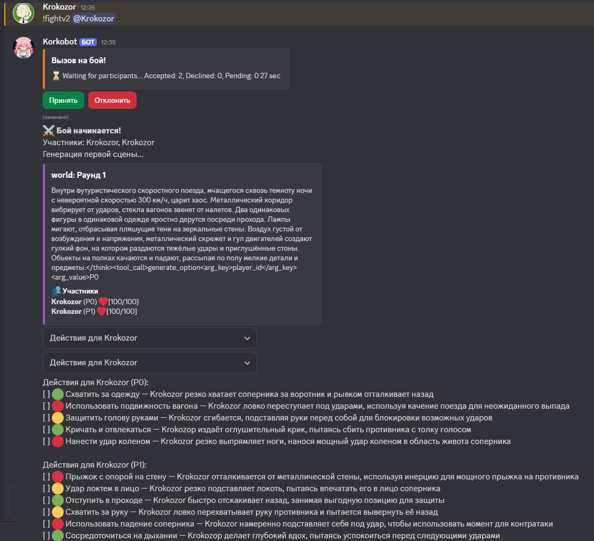Click the heart emoji for Krokozor (P0)
The image size is (594, 541).
(103, 302)
